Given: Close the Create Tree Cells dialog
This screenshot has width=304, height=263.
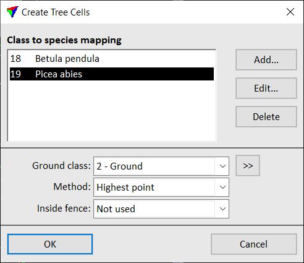Looking at the screenshot, I should tap(290, 12).
